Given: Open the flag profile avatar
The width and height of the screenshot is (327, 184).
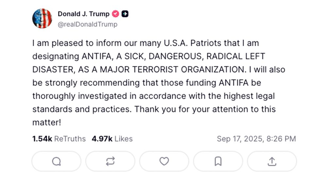Looking at the screenshot, I should point(42,19).
